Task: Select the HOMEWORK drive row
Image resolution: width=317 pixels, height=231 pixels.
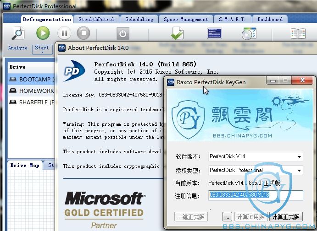Action: click(x=31, y=91)
